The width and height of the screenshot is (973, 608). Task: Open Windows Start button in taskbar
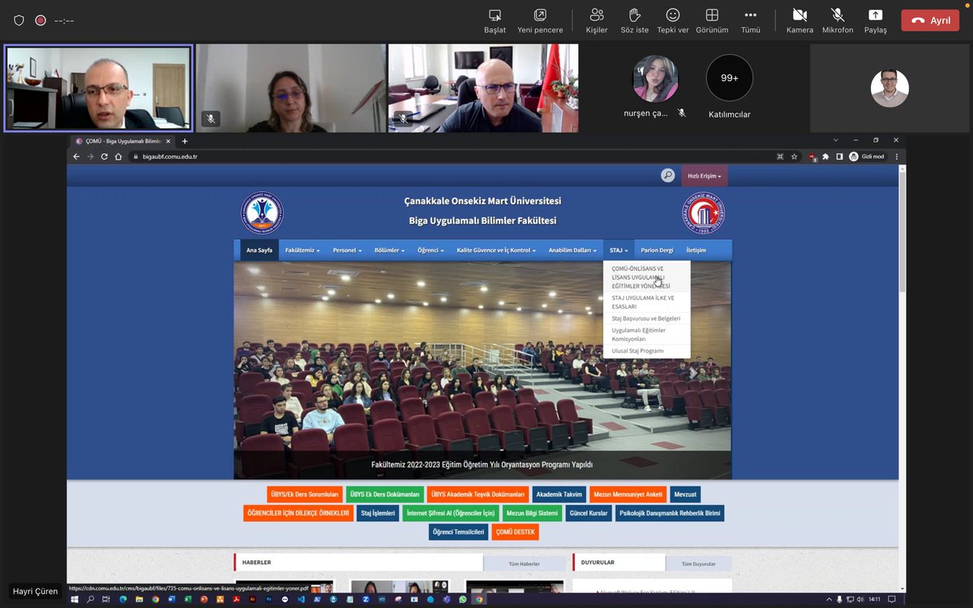(75, 599)
